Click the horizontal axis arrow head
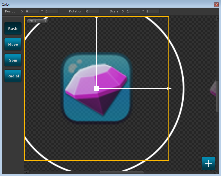The height and width of the screenshot is (176, 221). click(169, 88)
